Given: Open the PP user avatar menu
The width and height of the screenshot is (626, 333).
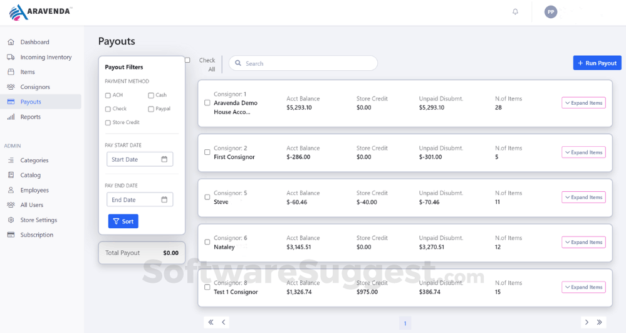Looking at the screenshot, I should pos(551,12).
